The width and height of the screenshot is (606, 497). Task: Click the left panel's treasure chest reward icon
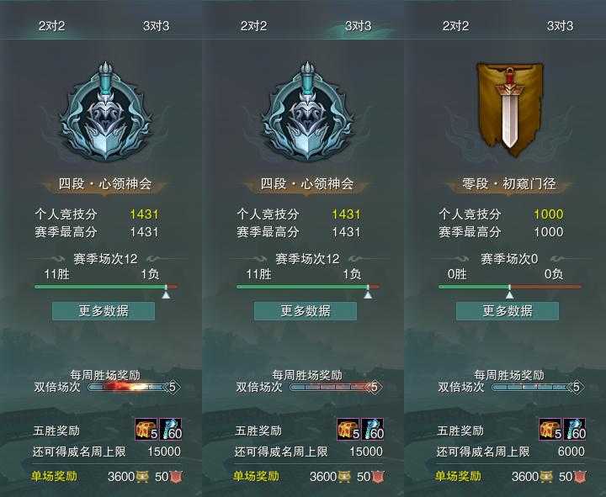[x=146, y=430]
